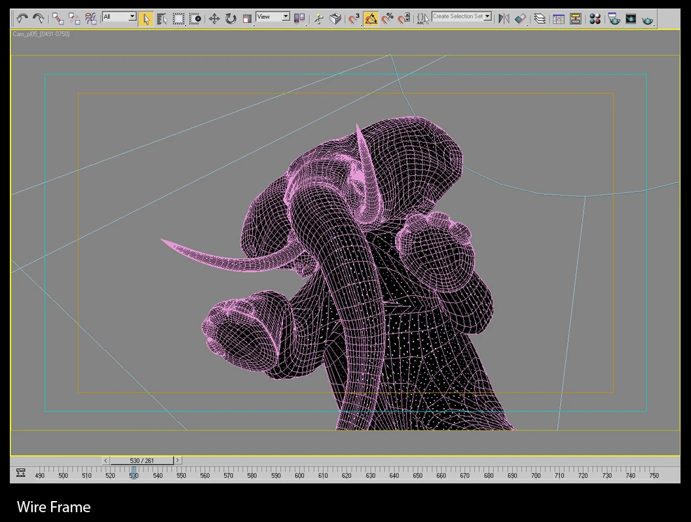Click the Use Pivot Point Center icon

click(x=299, y=19)
